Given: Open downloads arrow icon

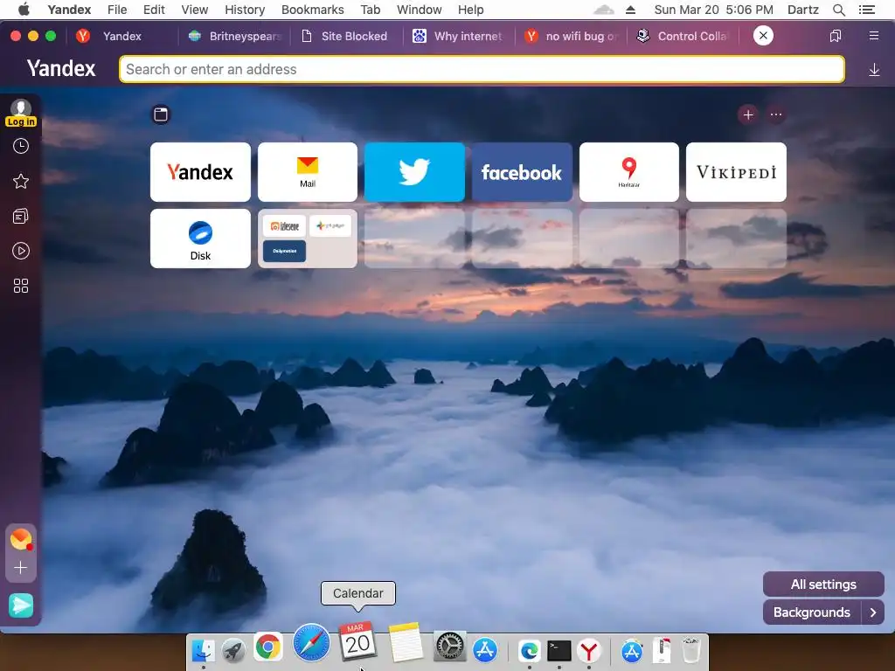Looking at the screenshot, I should (x=874, y=70).
